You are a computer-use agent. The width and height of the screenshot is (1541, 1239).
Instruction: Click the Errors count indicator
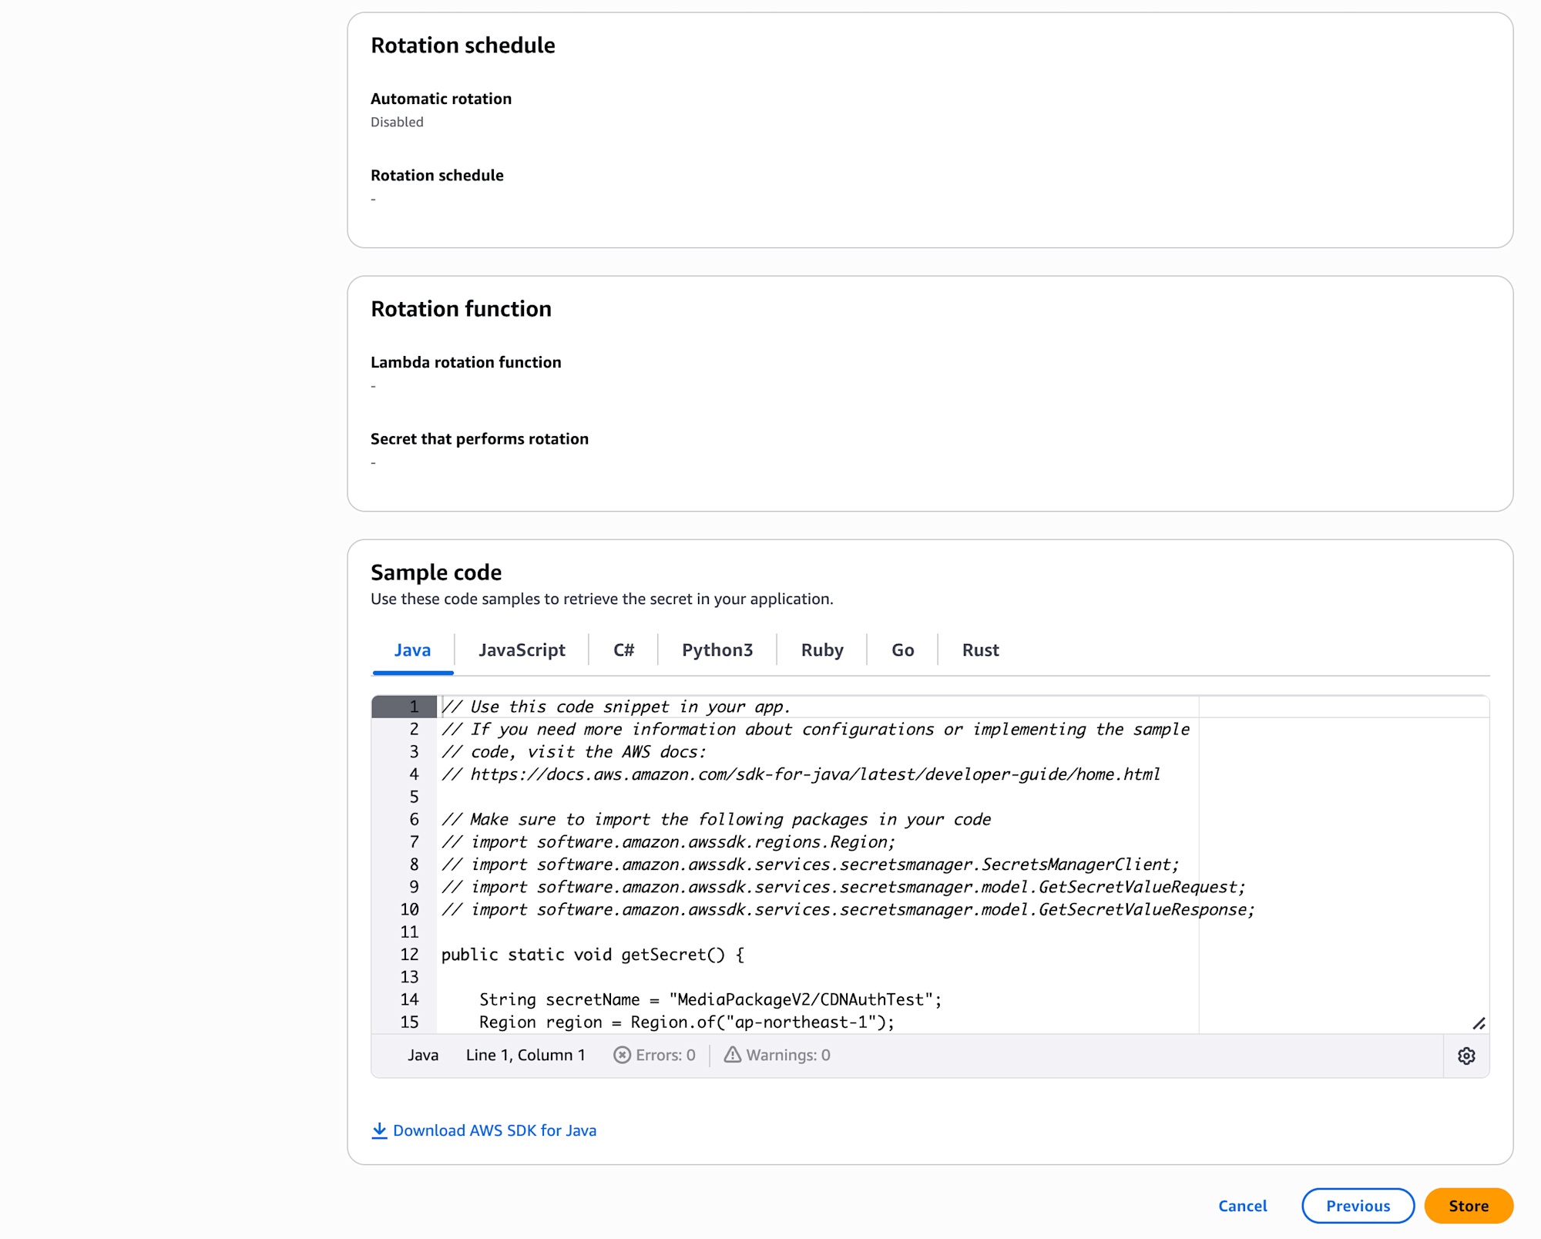pyautogui.click(x=654, y=1055)
